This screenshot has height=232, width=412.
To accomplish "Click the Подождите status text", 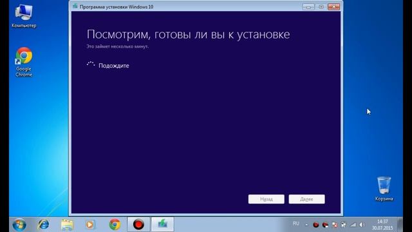I will point(114,66).
